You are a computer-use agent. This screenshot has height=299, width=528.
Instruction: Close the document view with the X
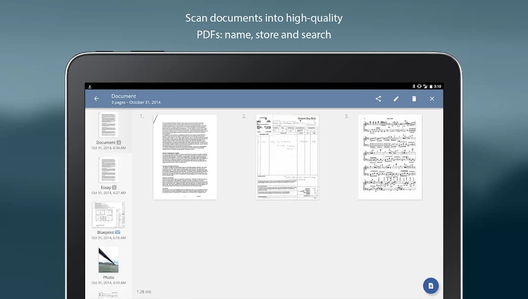click(x=432, y=98)
